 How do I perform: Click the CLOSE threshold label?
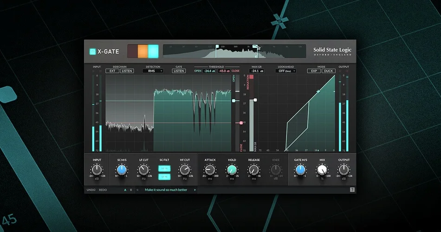[x=236, y=71]
